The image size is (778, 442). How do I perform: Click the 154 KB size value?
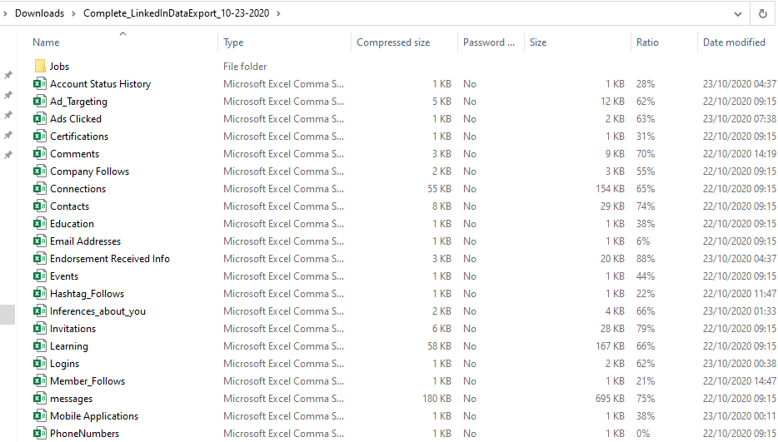click(610, 188)
